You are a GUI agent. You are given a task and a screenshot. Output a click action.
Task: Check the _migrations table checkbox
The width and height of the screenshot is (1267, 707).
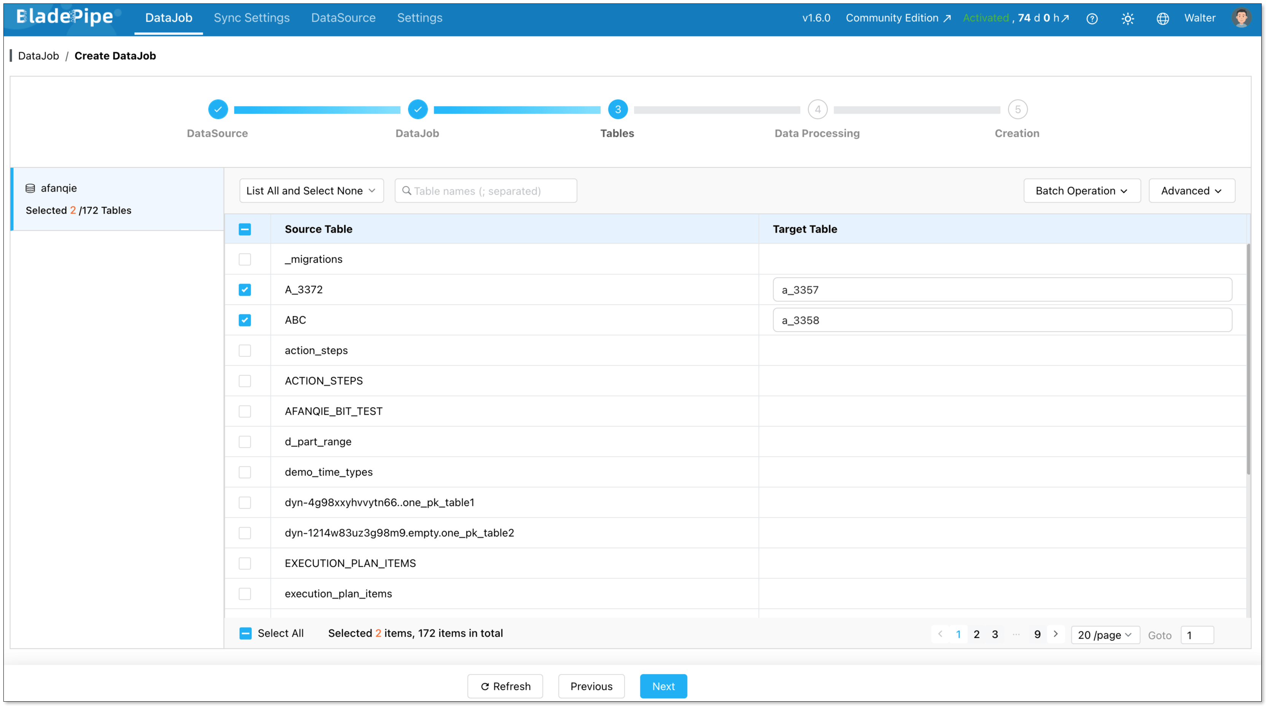tap(244, 259)
